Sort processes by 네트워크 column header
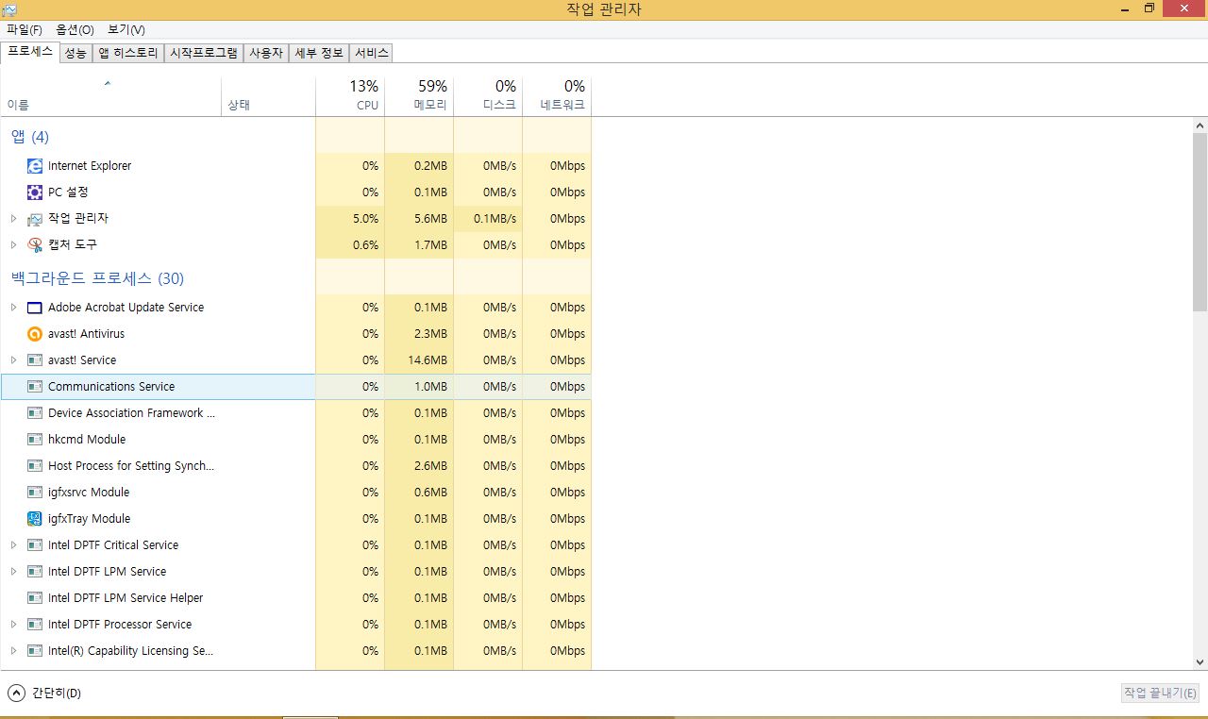Viewport: 1208px width, 719px height. click(557, 95)
